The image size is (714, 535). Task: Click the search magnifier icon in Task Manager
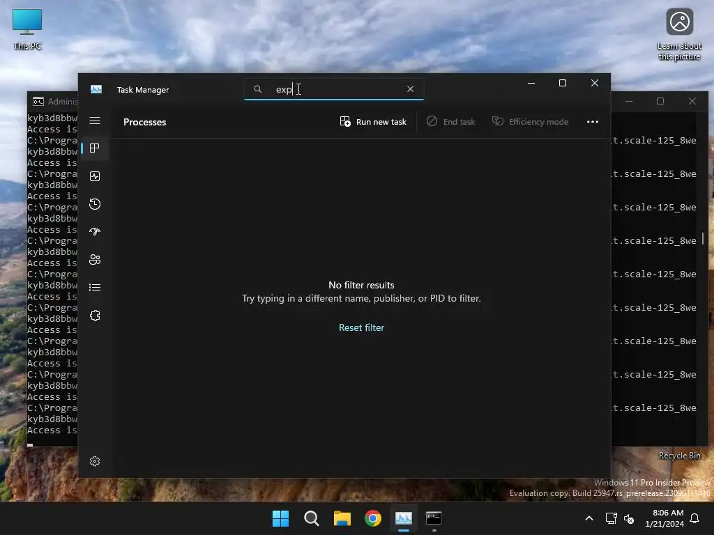258,89
